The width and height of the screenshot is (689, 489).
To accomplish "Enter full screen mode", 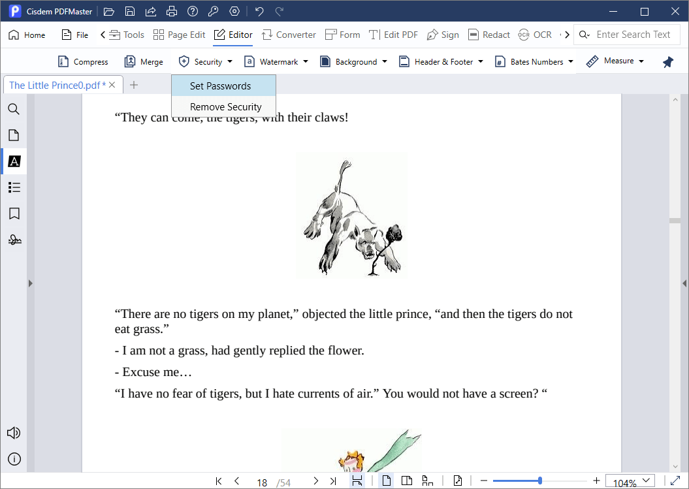I will coord(675,481).
